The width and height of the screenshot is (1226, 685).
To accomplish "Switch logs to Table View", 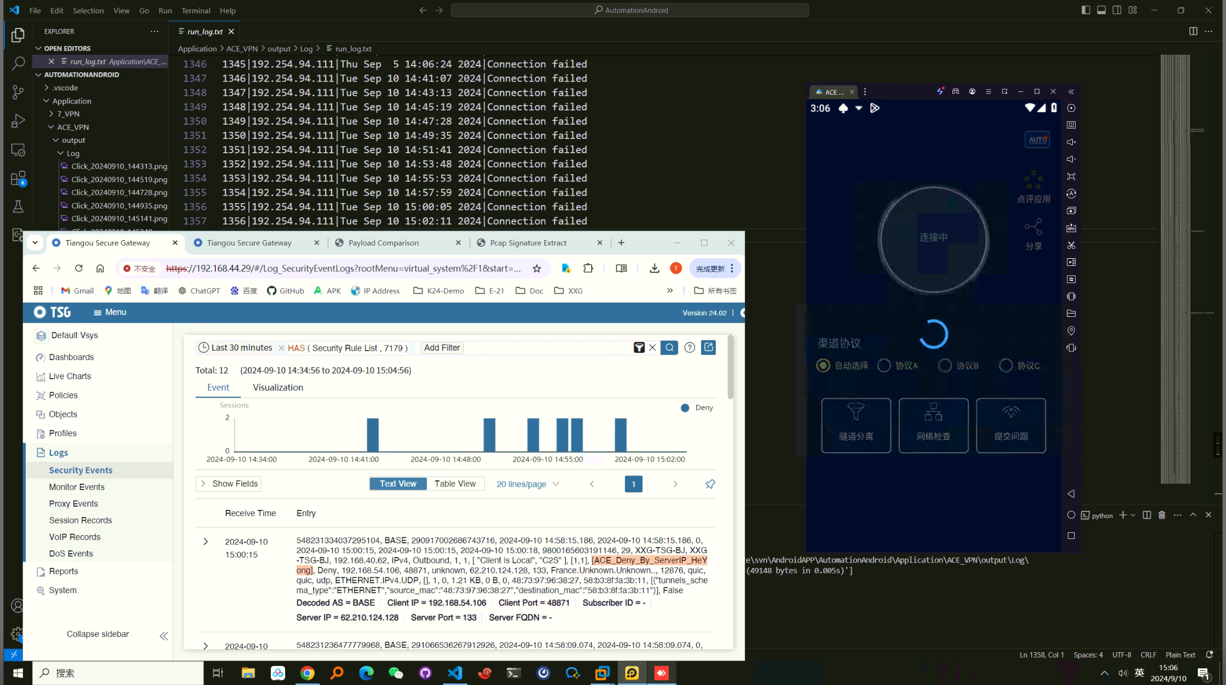I will coord(455,484).
